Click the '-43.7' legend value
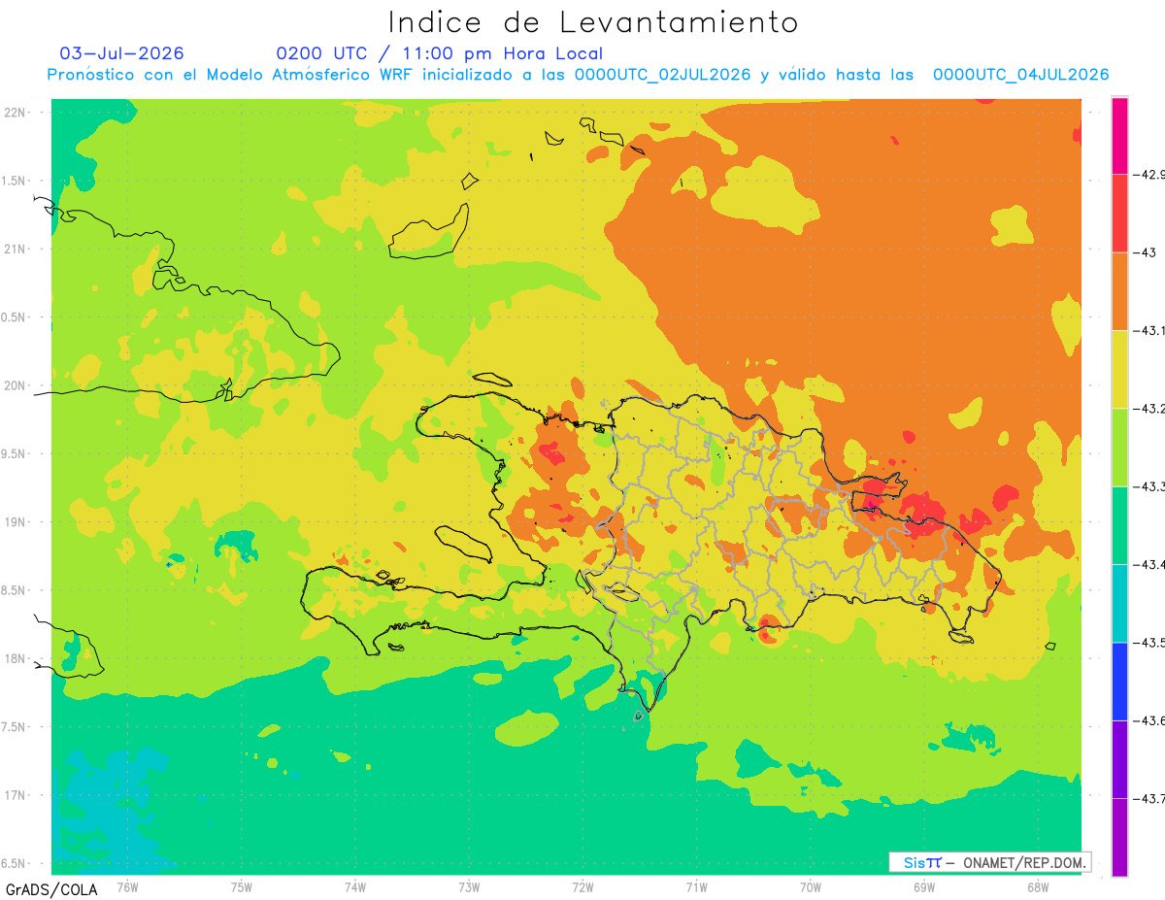Viewport: 1165px width, 900px height. (1148, 799)
